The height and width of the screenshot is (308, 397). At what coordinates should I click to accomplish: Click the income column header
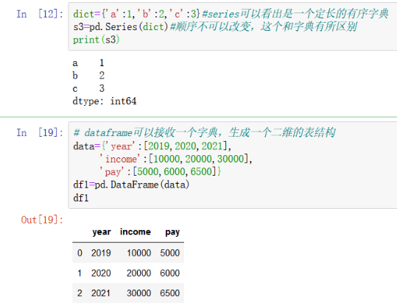coord(136,232)
